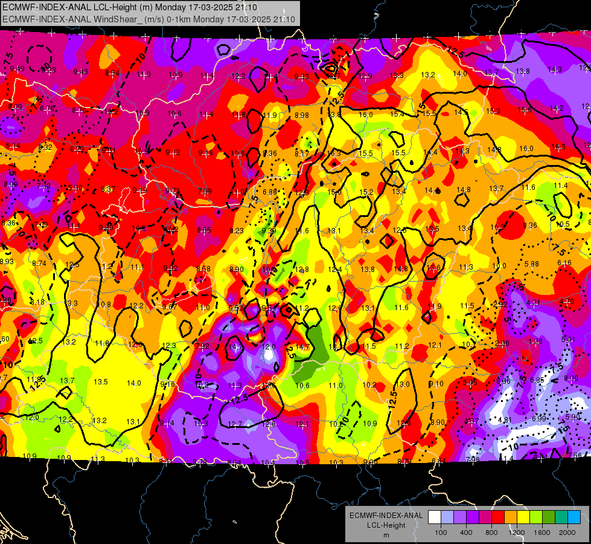Viewport: 591px width, 544px height.
Task: Click the wind shear value 8.58
Action: 203,269
